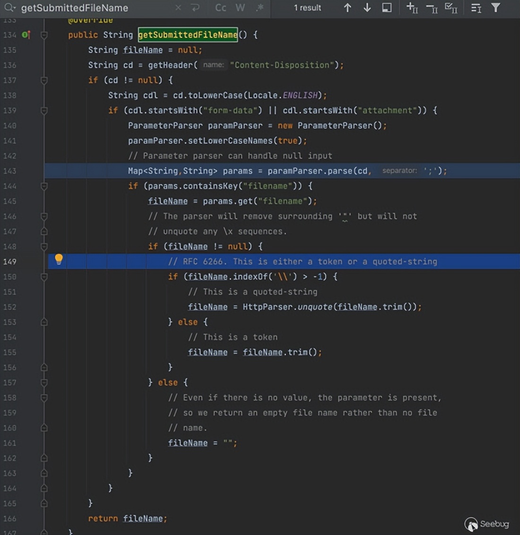Click the "form-data" string on line 139
This screenshot has height=535, width=520.
click(x=233, y=111)
